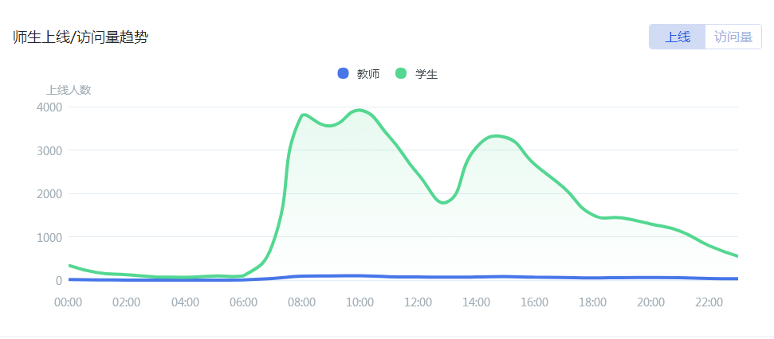The image size is (774, 339).
Task: Click the 师生上线/访问量趋势 chart title
Action: pos(81,37)
